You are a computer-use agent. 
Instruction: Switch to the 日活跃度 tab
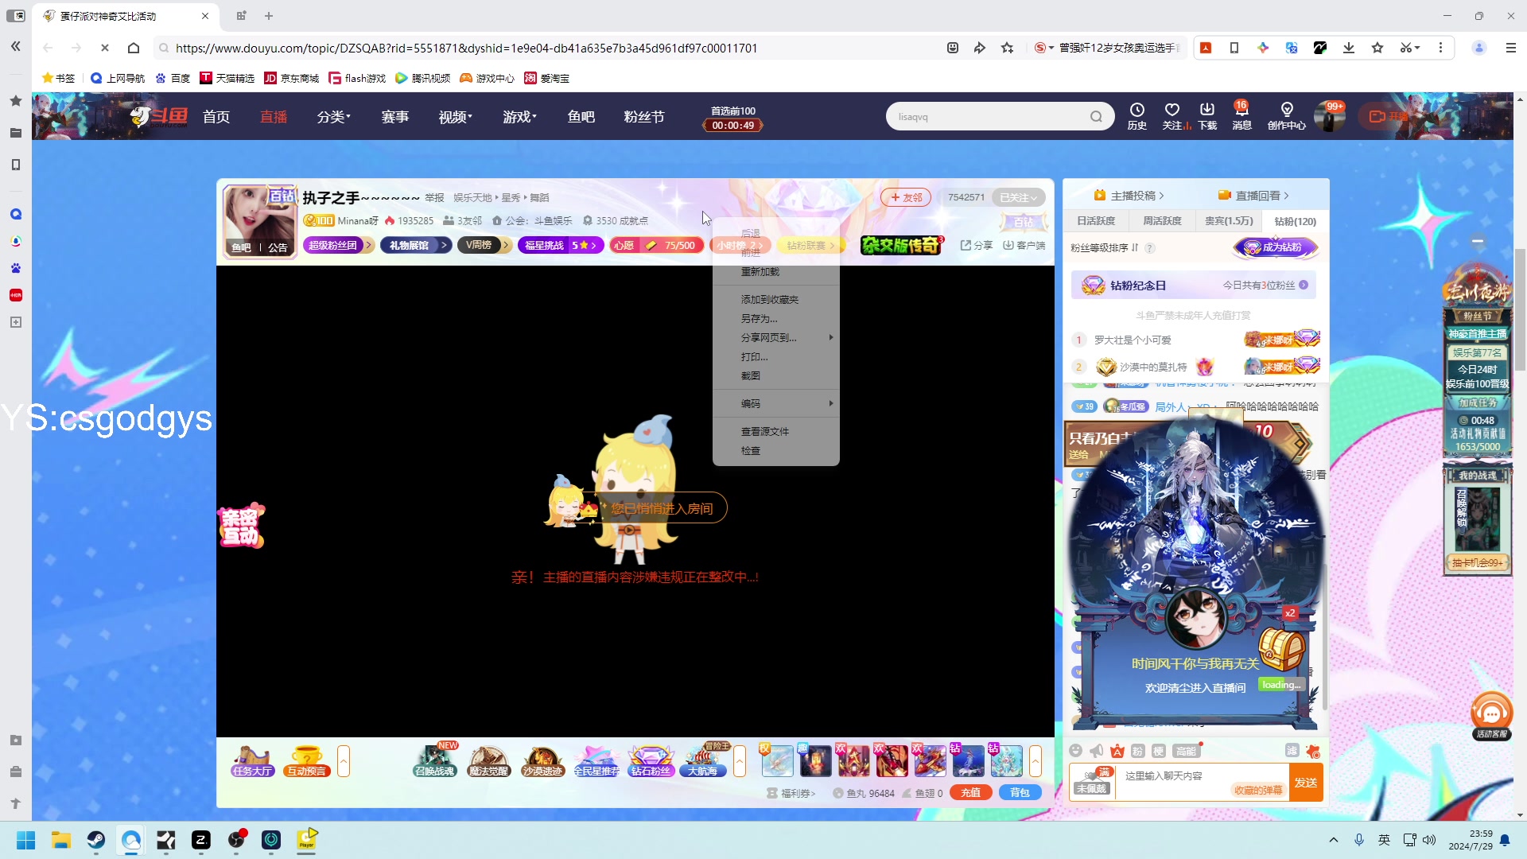tap(1096, 221)
